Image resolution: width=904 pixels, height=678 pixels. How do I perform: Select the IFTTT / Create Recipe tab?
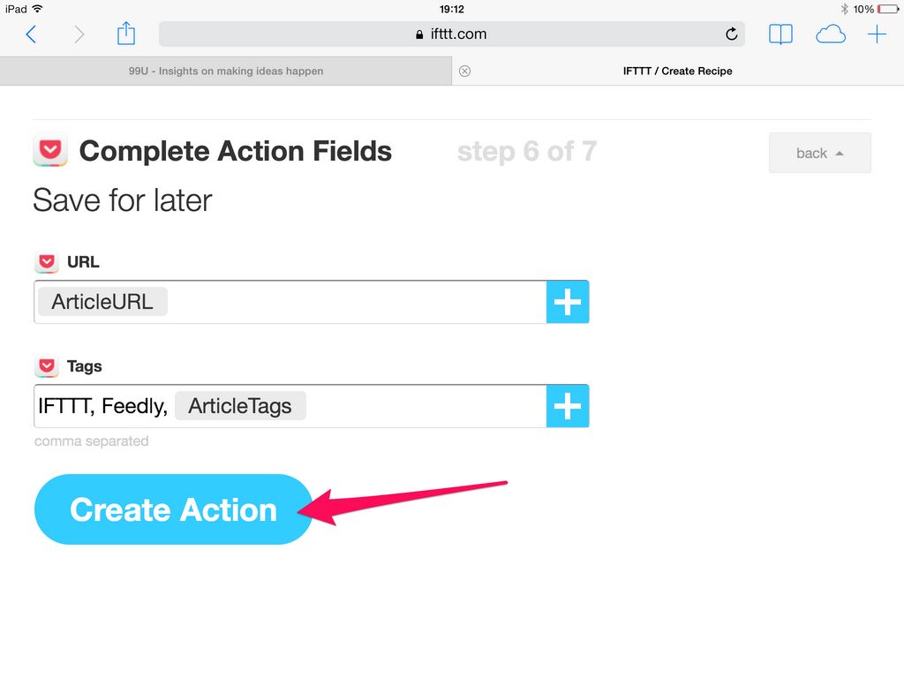[x=677, y=72]
